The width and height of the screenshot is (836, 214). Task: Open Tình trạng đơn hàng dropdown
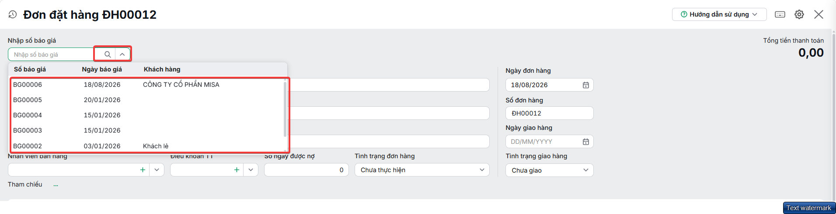[422, 170]
